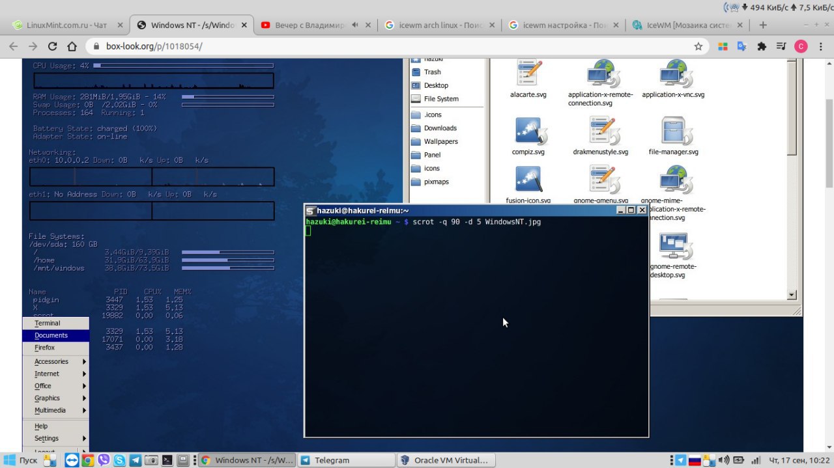
Task: Open the network signal tray icon
Action: pyautogui.click(x=755, y=460)
